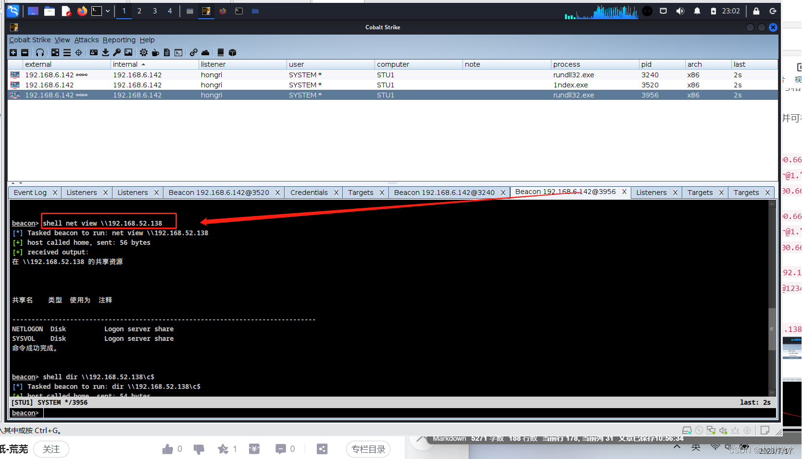
Task: Open downloaded files toolbar icon
Action: [105, 52]
